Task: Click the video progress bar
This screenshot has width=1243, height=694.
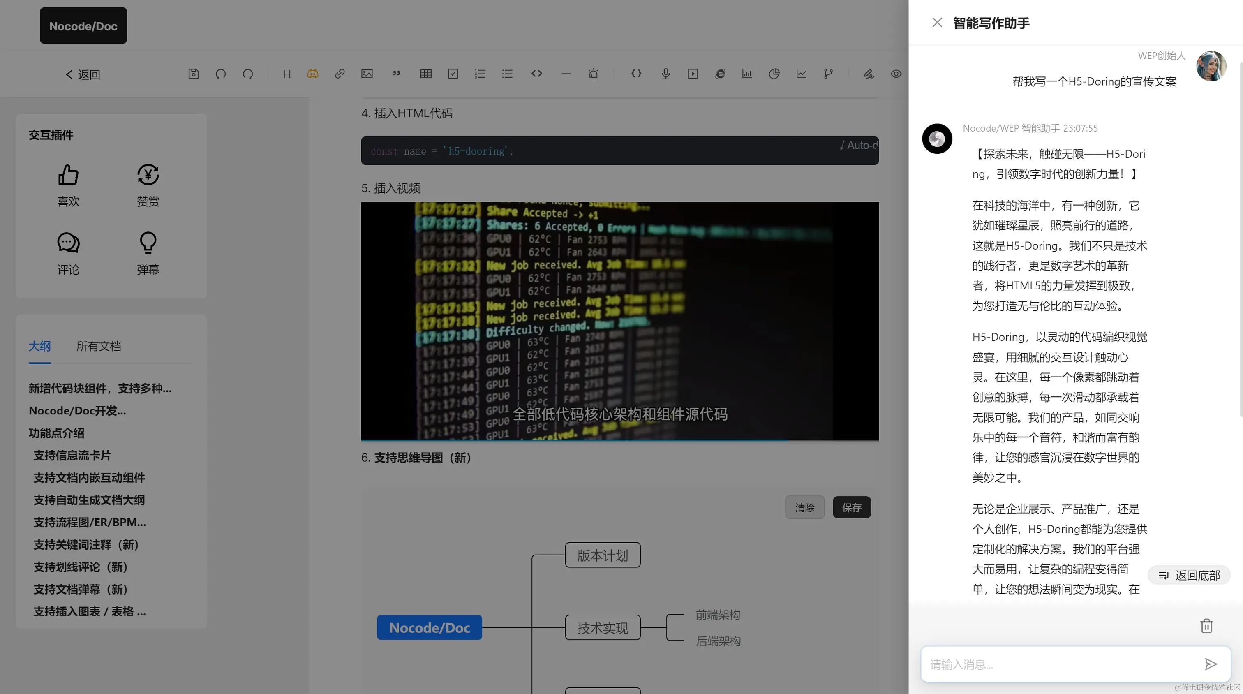Action: coord(619,440)
